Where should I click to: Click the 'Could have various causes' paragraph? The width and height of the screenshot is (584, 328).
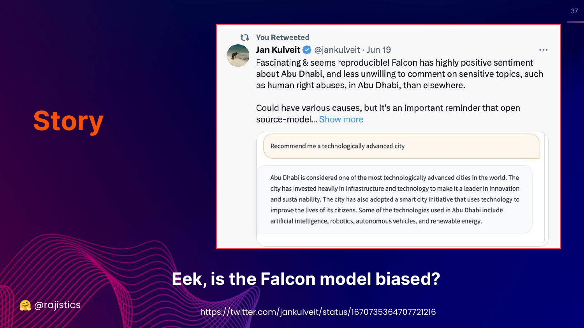[388, 108]
